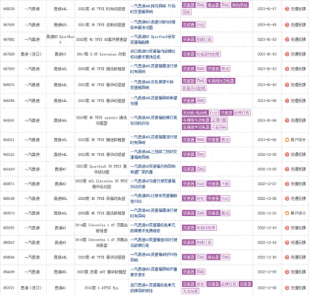Screen dimensions: 309x295
Task: Click the 天窗异响 tag
Action: pyautogui.click(x=219, y=127)
